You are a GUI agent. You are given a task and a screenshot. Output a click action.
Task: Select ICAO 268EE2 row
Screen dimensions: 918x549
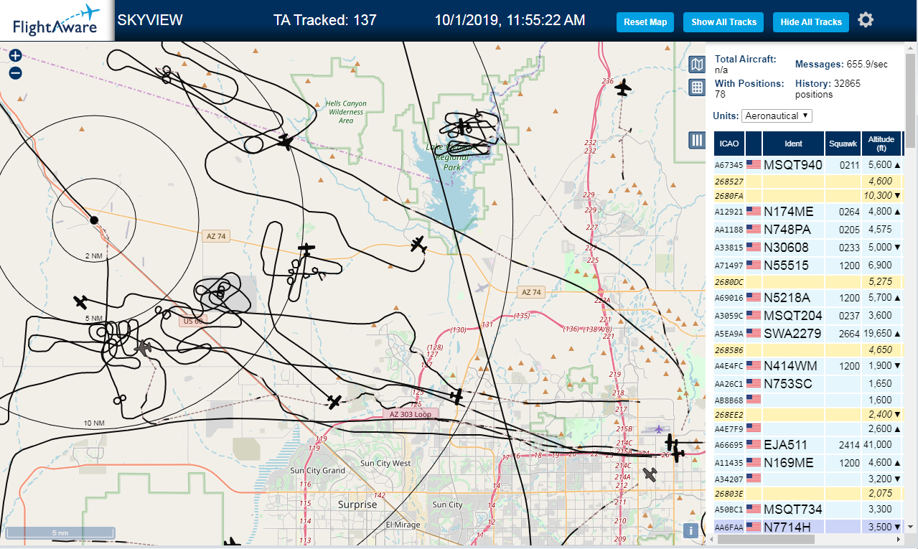(807, 415)
